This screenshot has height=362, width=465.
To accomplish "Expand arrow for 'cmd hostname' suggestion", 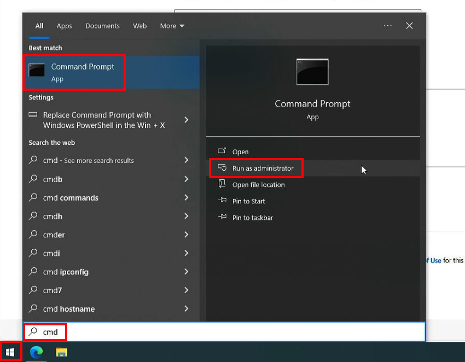I will pos(186,308).
